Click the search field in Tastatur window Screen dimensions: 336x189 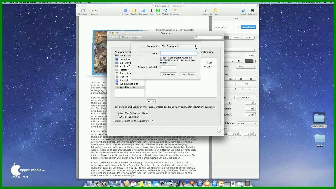click(208, 37)
